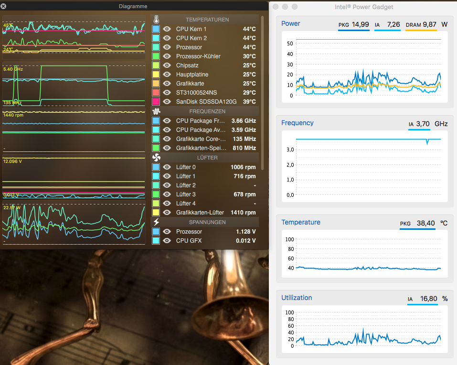Toggle visibility eye for CPU Kern 1
Viewport: 457px width, 365px height.
click(167, 29)
